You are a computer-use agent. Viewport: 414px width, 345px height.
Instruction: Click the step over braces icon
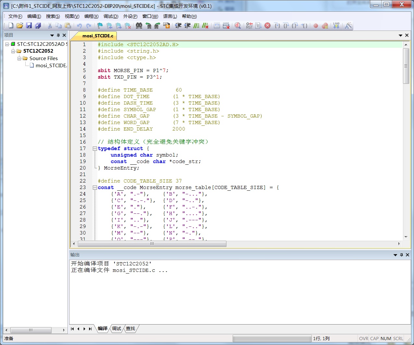(286, 26)
